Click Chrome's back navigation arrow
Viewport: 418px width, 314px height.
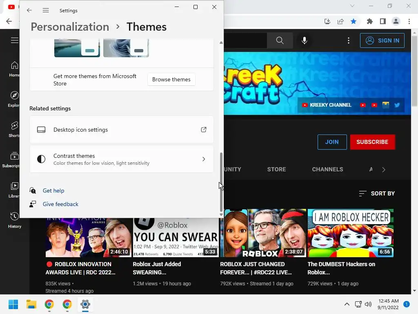click(9, 21)
